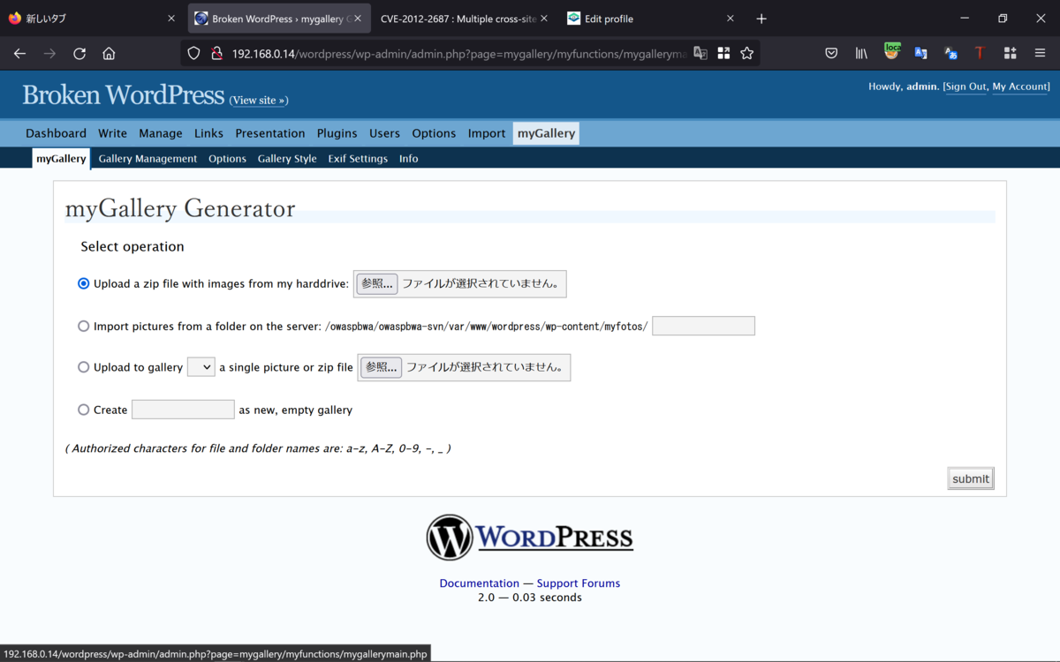Open the Users admin menu

384,133
